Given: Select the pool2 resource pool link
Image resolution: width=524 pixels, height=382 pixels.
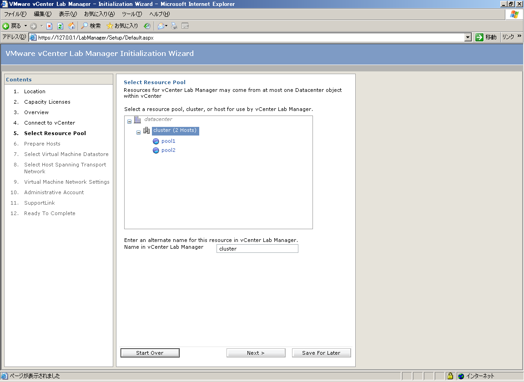Looking at the screenshot, I should 168,151.
